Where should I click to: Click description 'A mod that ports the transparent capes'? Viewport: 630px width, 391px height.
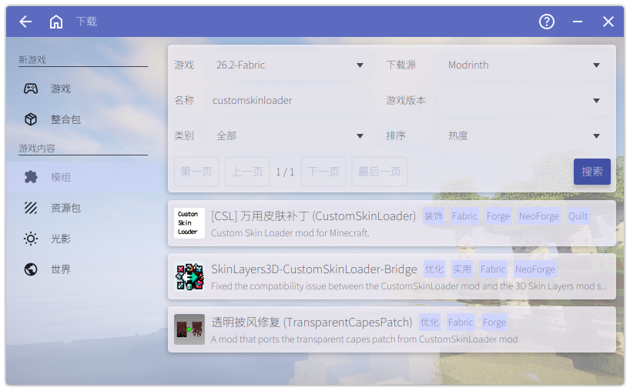pos(364,339)
